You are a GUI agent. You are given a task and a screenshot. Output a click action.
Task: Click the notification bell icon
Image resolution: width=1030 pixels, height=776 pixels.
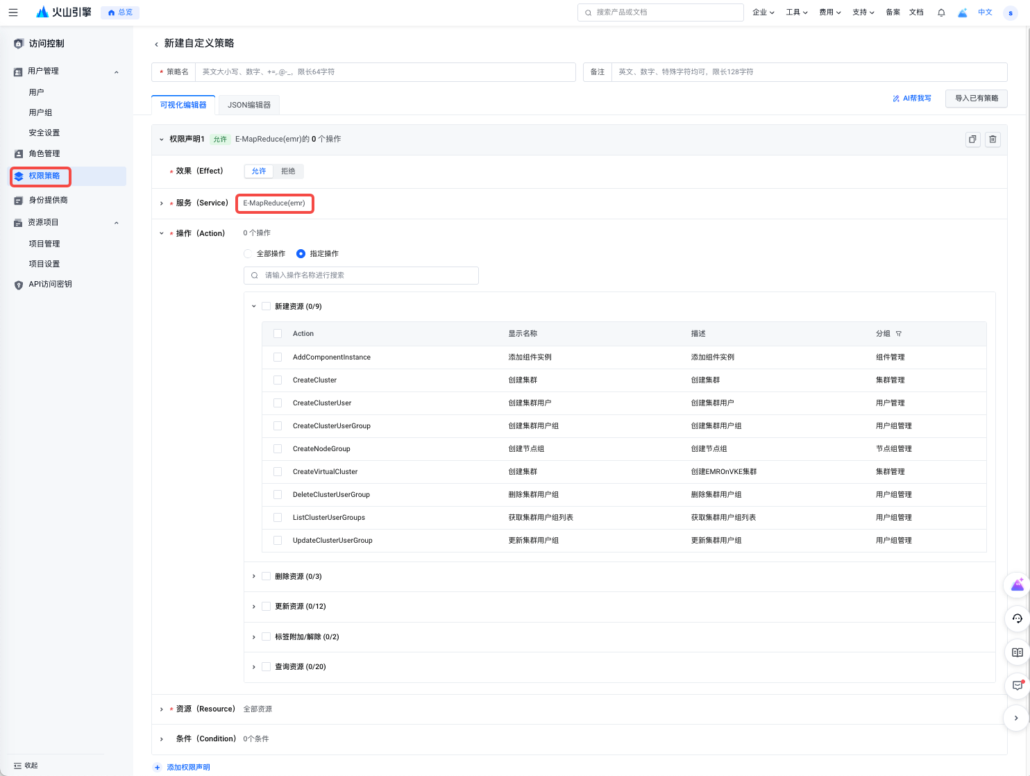pos(941,12)
